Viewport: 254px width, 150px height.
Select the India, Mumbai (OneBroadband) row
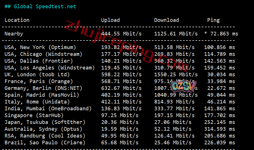tap(48, 109)
